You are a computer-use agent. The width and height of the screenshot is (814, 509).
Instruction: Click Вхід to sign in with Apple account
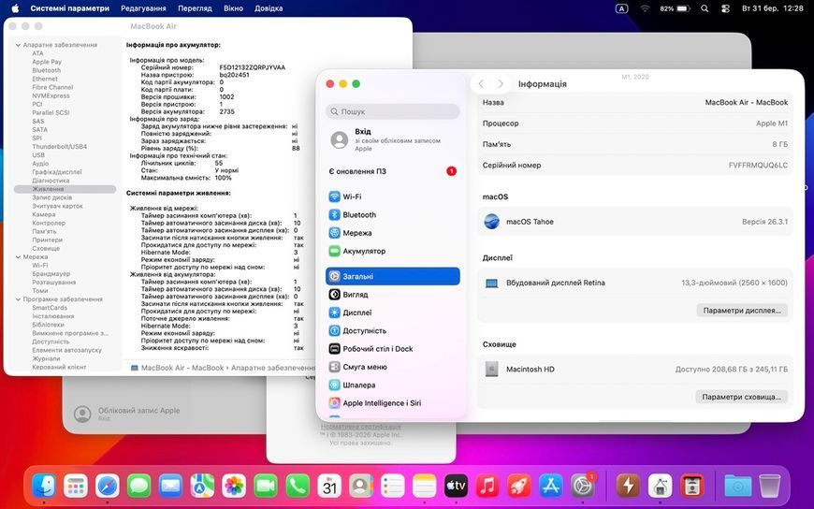392,139
